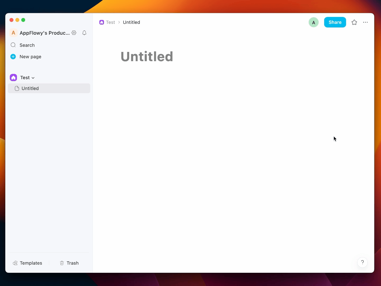This screenshot has height=286, width=381.
Task: Close the AppFlowy window
Action: (11, 20)
